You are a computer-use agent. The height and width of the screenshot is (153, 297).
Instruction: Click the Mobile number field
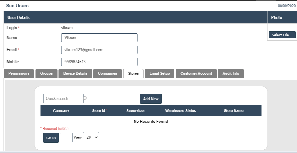(99, 62)
